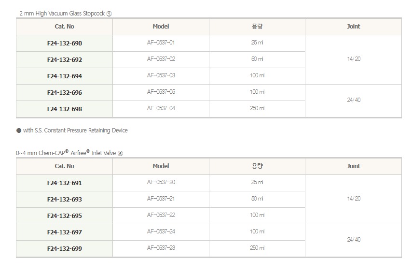Click catalog number F24-132-690
This screenshot has height=274, width=412.
(65, 43)
